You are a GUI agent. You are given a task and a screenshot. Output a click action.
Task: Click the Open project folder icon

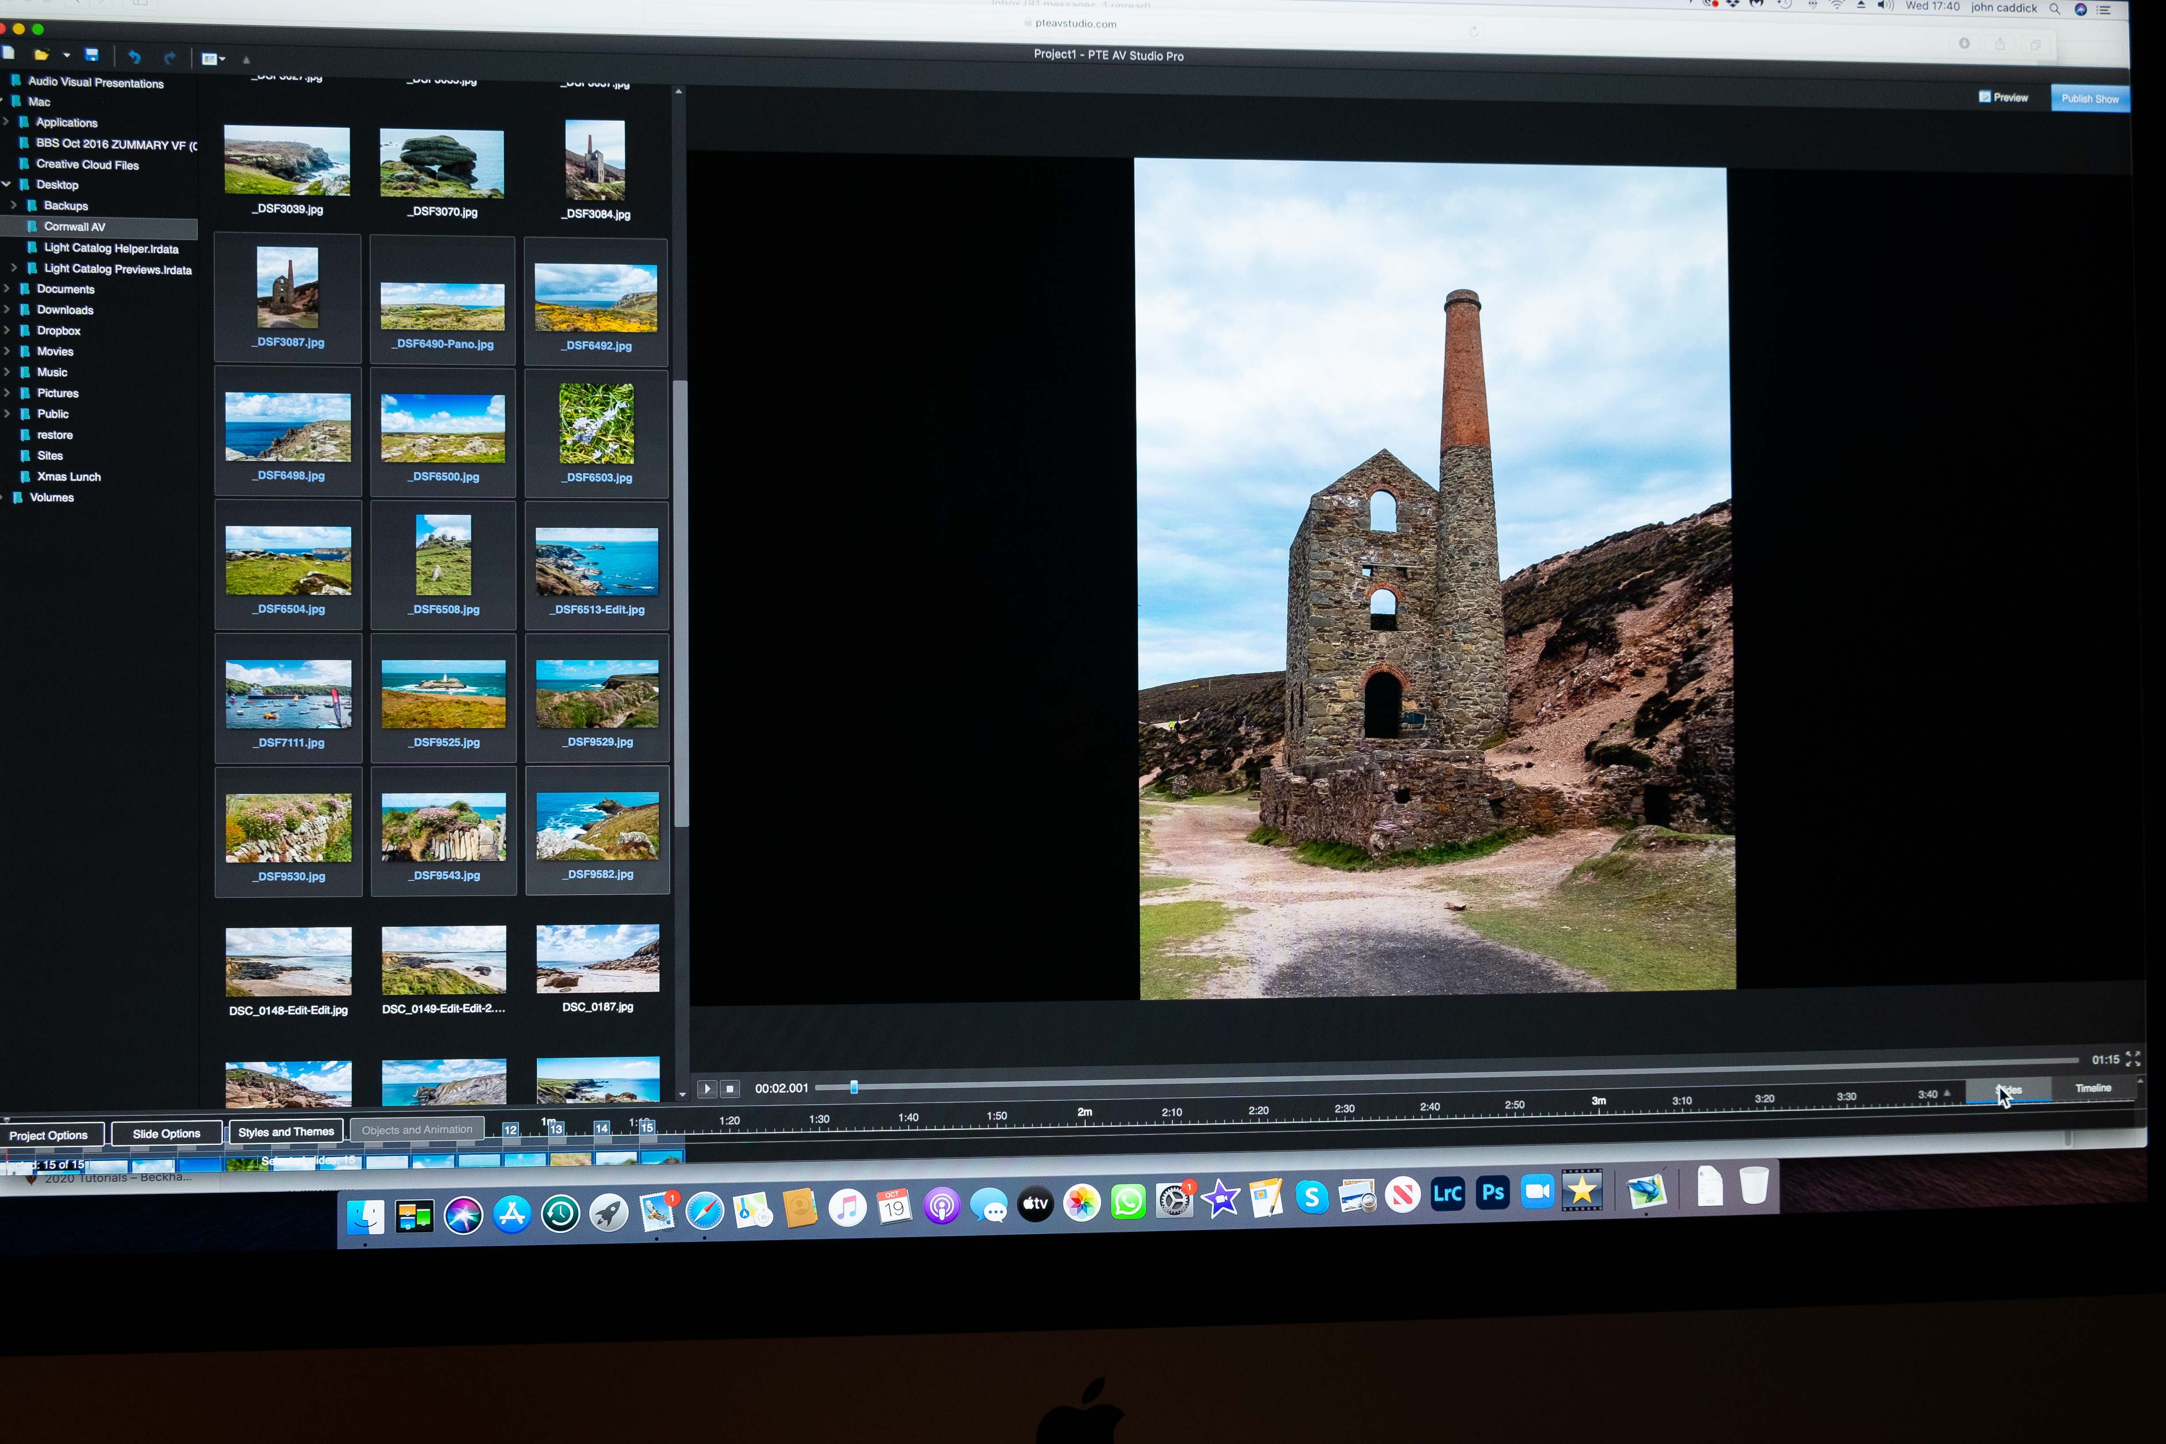point(41,54)
